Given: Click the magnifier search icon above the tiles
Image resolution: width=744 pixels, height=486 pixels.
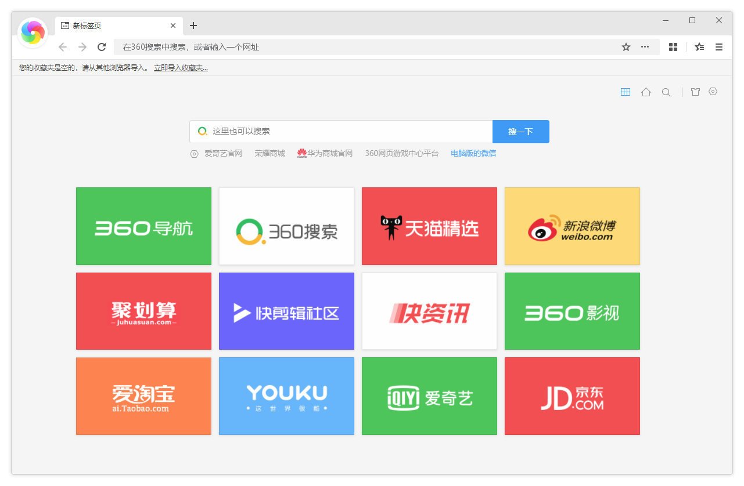Looking at the screenshot, I should click(666, 92).
